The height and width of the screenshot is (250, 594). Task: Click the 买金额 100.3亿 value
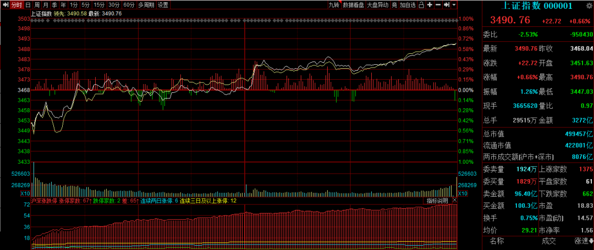pos(526,206)
